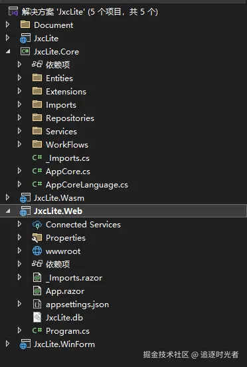
Task: Select the Repositories folder
Action: point(70,118)
